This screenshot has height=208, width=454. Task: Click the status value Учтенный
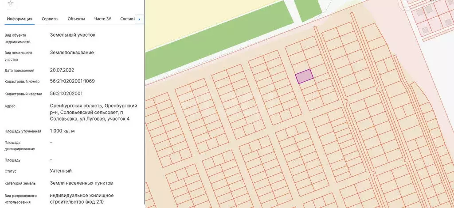coord(61,171)
